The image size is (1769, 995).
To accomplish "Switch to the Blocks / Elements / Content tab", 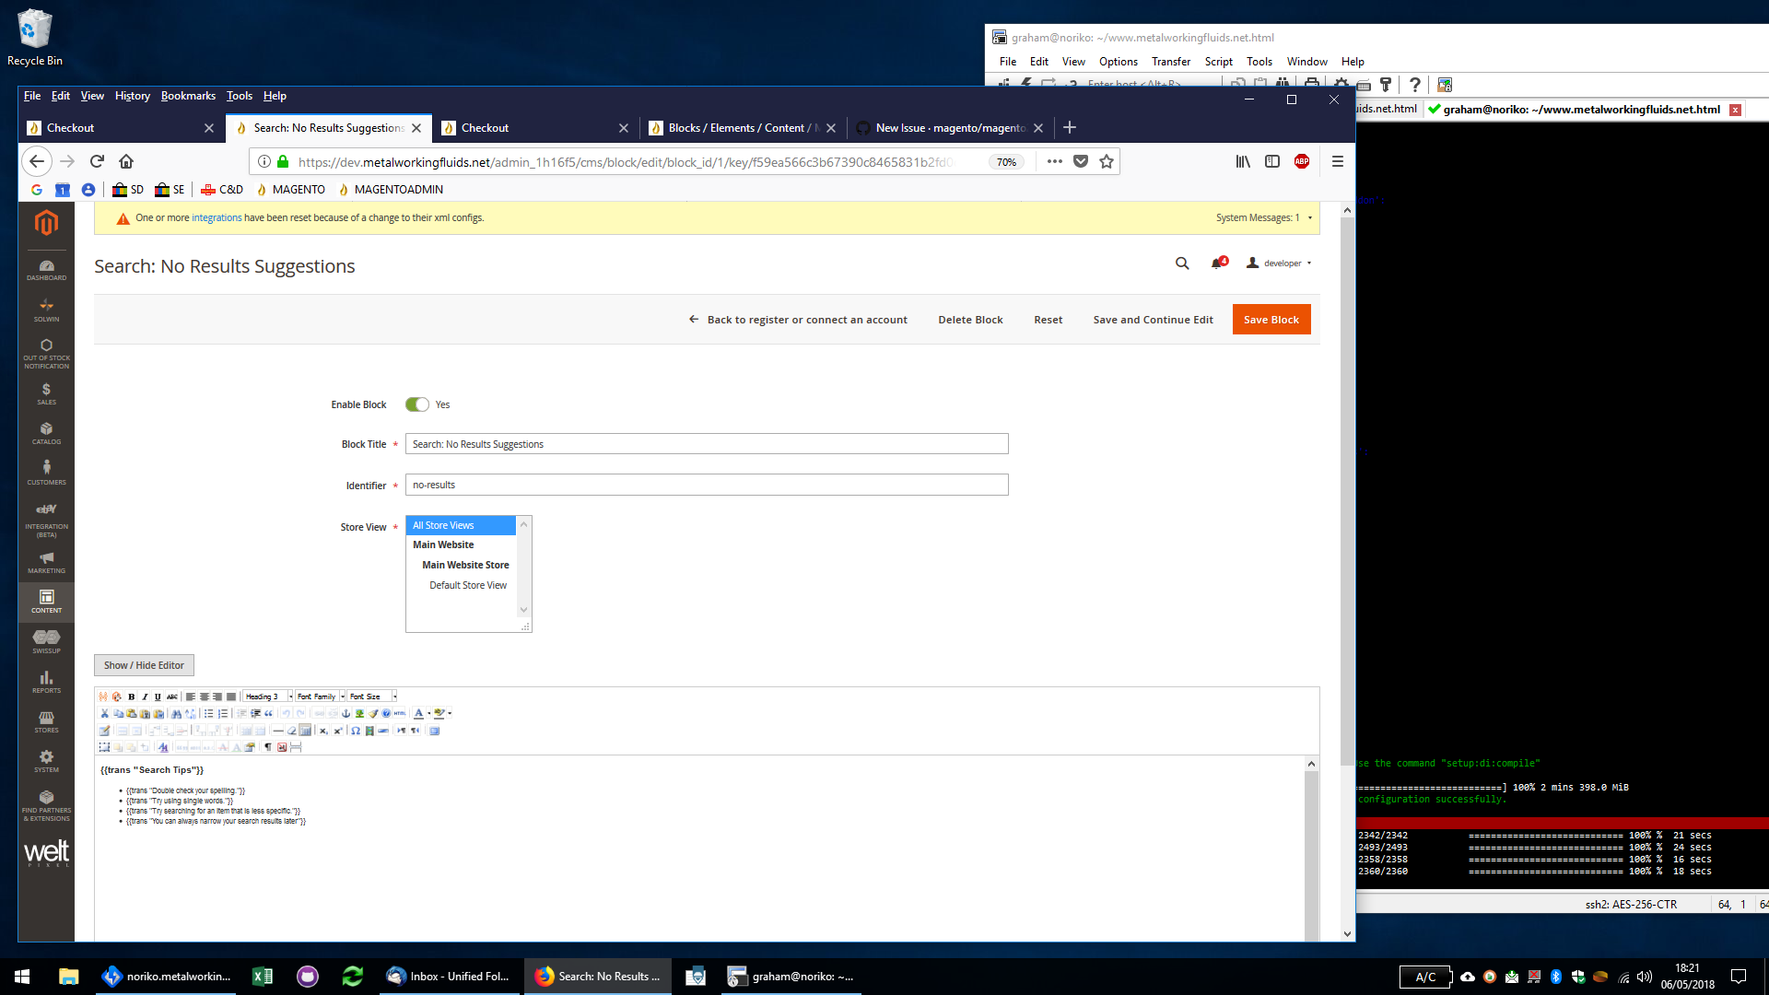I will 739,128.
